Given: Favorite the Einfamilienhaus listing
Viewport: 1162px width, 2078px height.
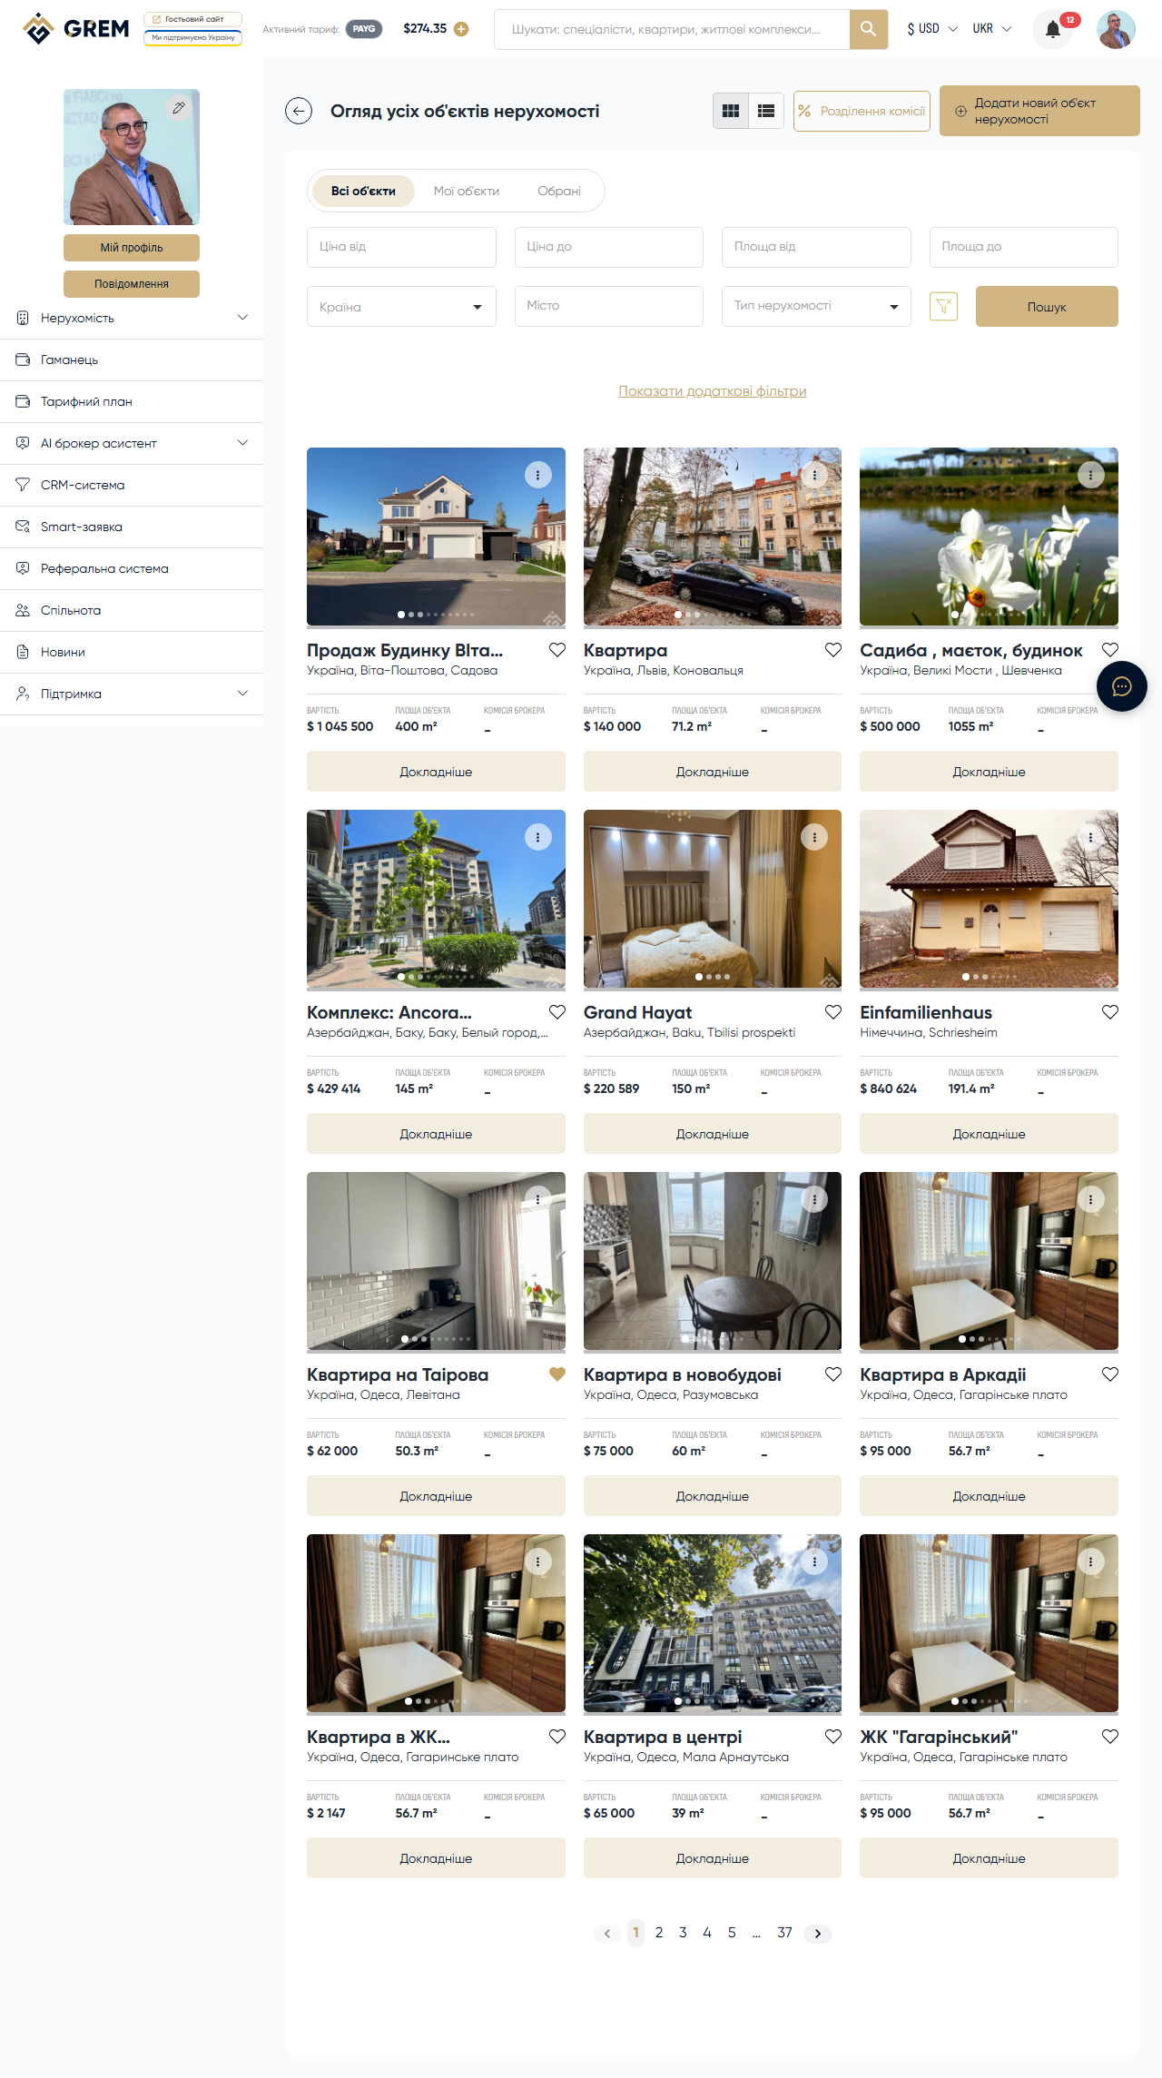Looking at the screenshot, I should click(x=1109, y=1012).
